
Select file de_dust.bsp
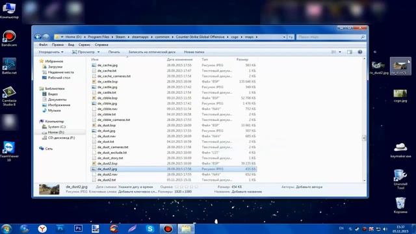[x=107, y=125]
